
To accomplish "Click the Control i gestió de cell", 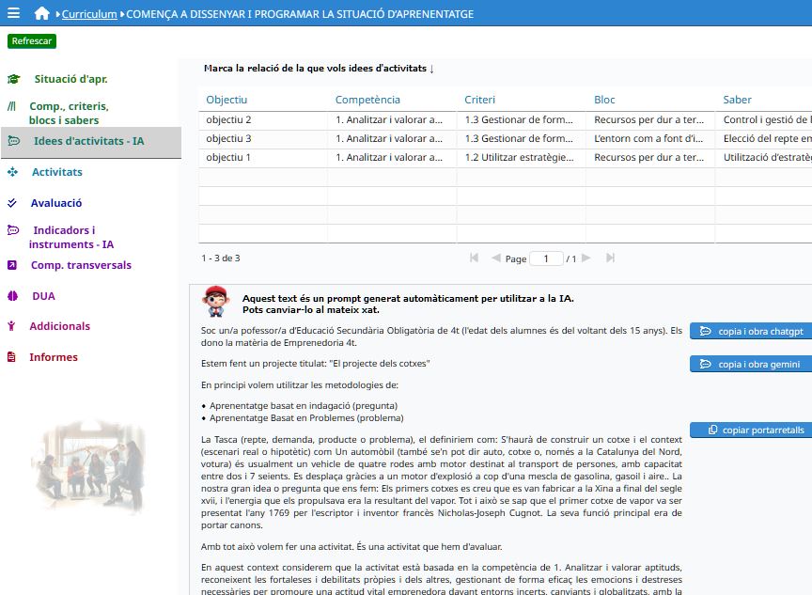I will (765, 119).
